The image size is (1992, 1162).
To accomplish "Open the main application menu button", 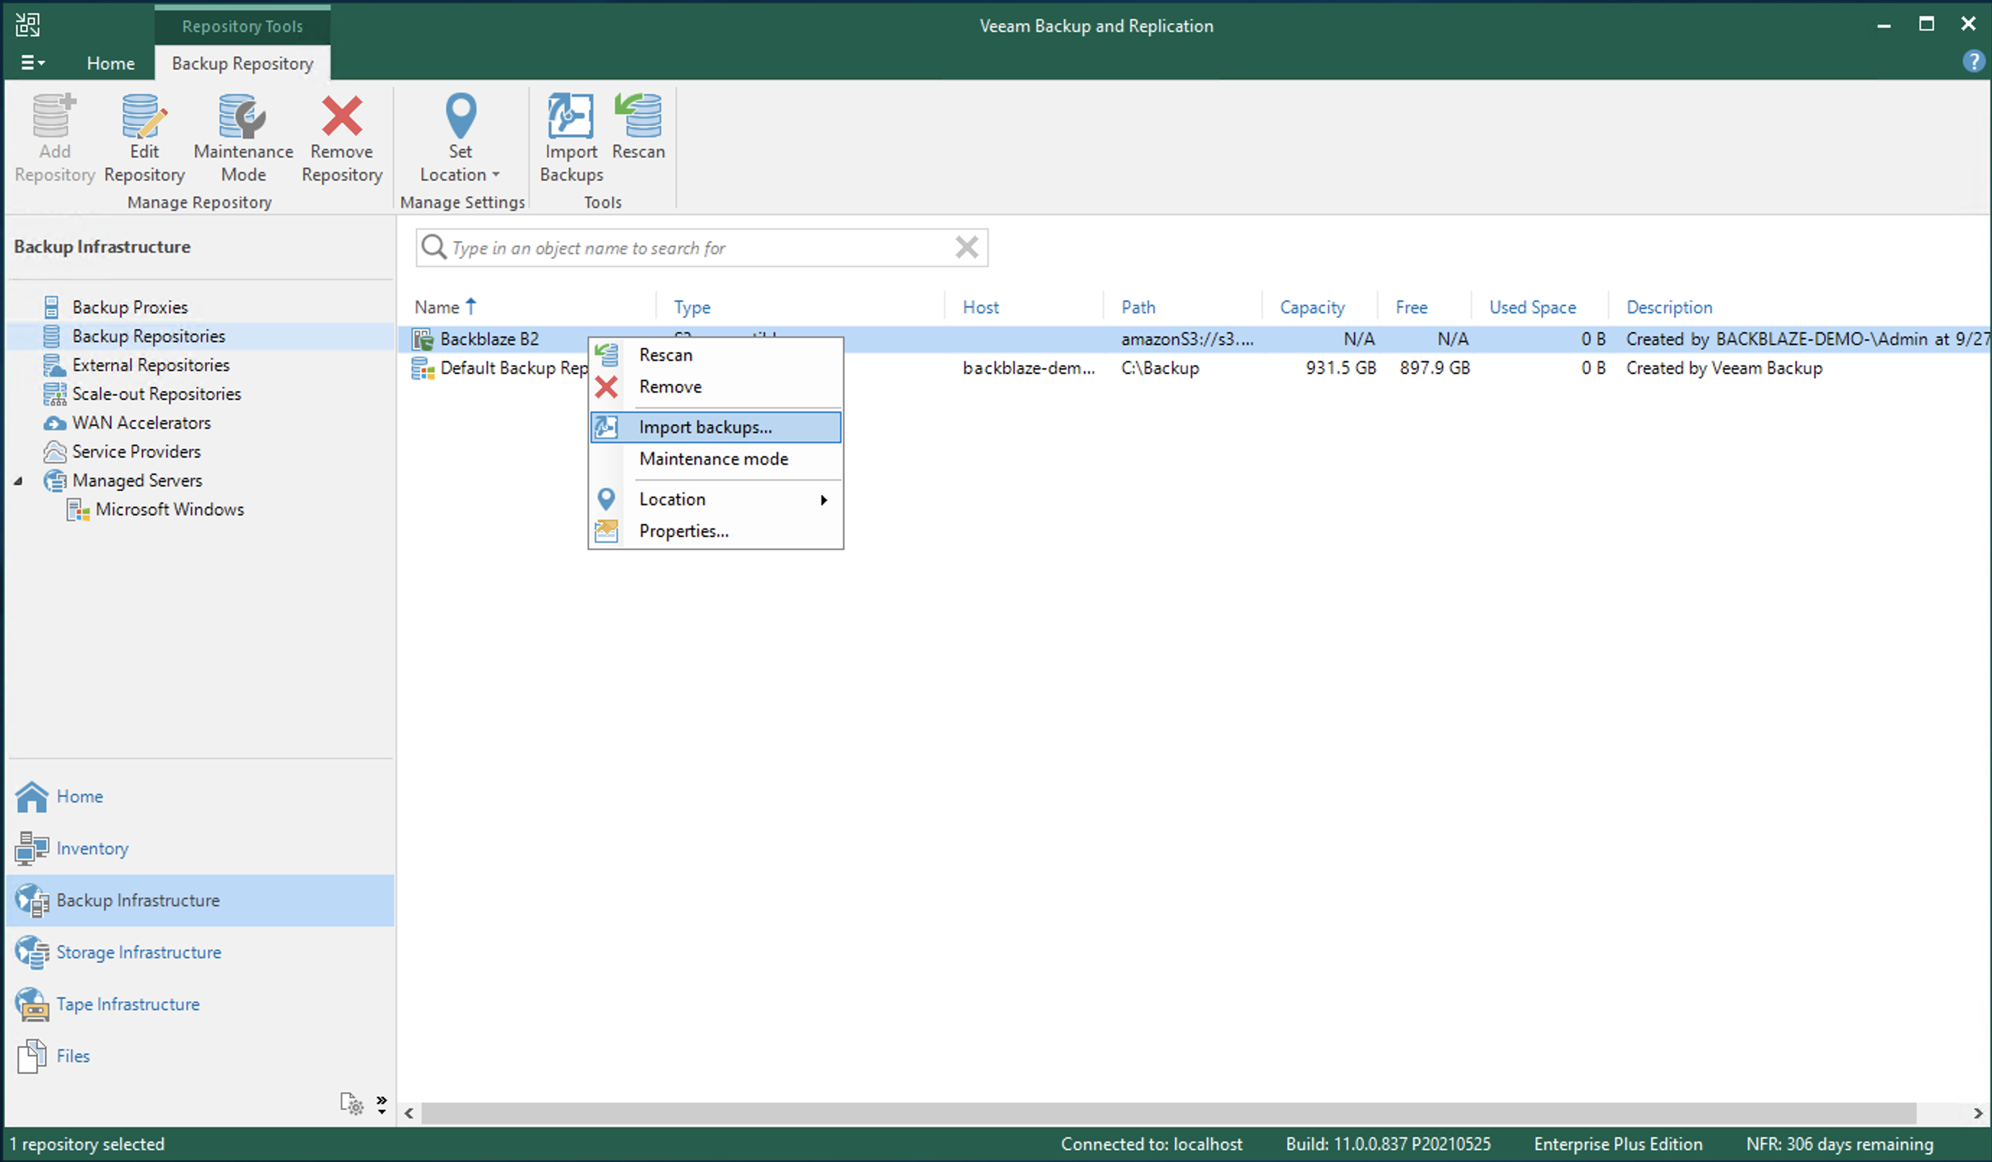I will coord(32,63).
